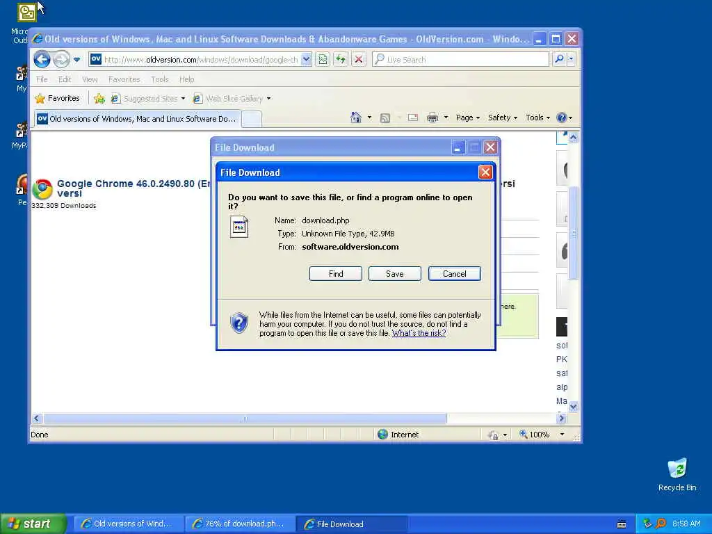712x534 pixels.
Task: Open the Edit menu
Action: 65,79
